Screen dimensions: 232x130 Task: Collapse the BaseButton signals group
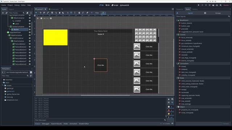[x=177, y=20]
